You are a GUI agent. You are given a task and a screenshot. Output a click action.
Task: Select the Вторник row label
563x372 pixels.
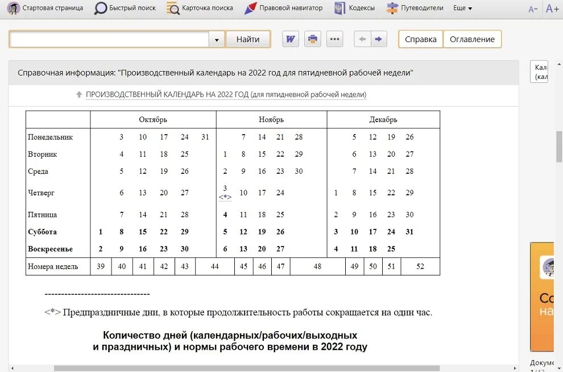click(43, 154)
